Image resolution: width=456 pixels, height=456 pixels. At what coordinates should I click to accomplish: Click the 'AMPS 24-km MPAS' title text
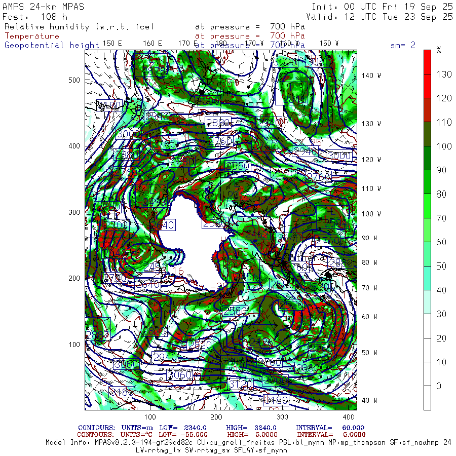(x=44, y=7)
